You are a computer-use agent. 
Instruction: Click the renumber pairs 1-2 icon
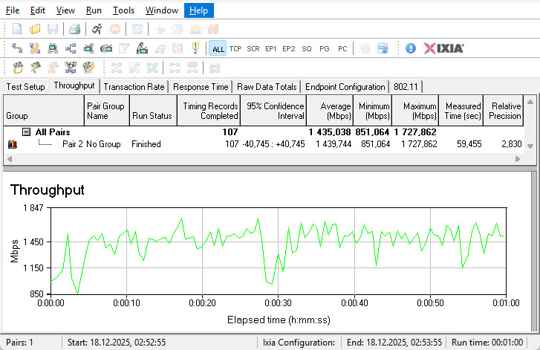click(x=195, y=48)
